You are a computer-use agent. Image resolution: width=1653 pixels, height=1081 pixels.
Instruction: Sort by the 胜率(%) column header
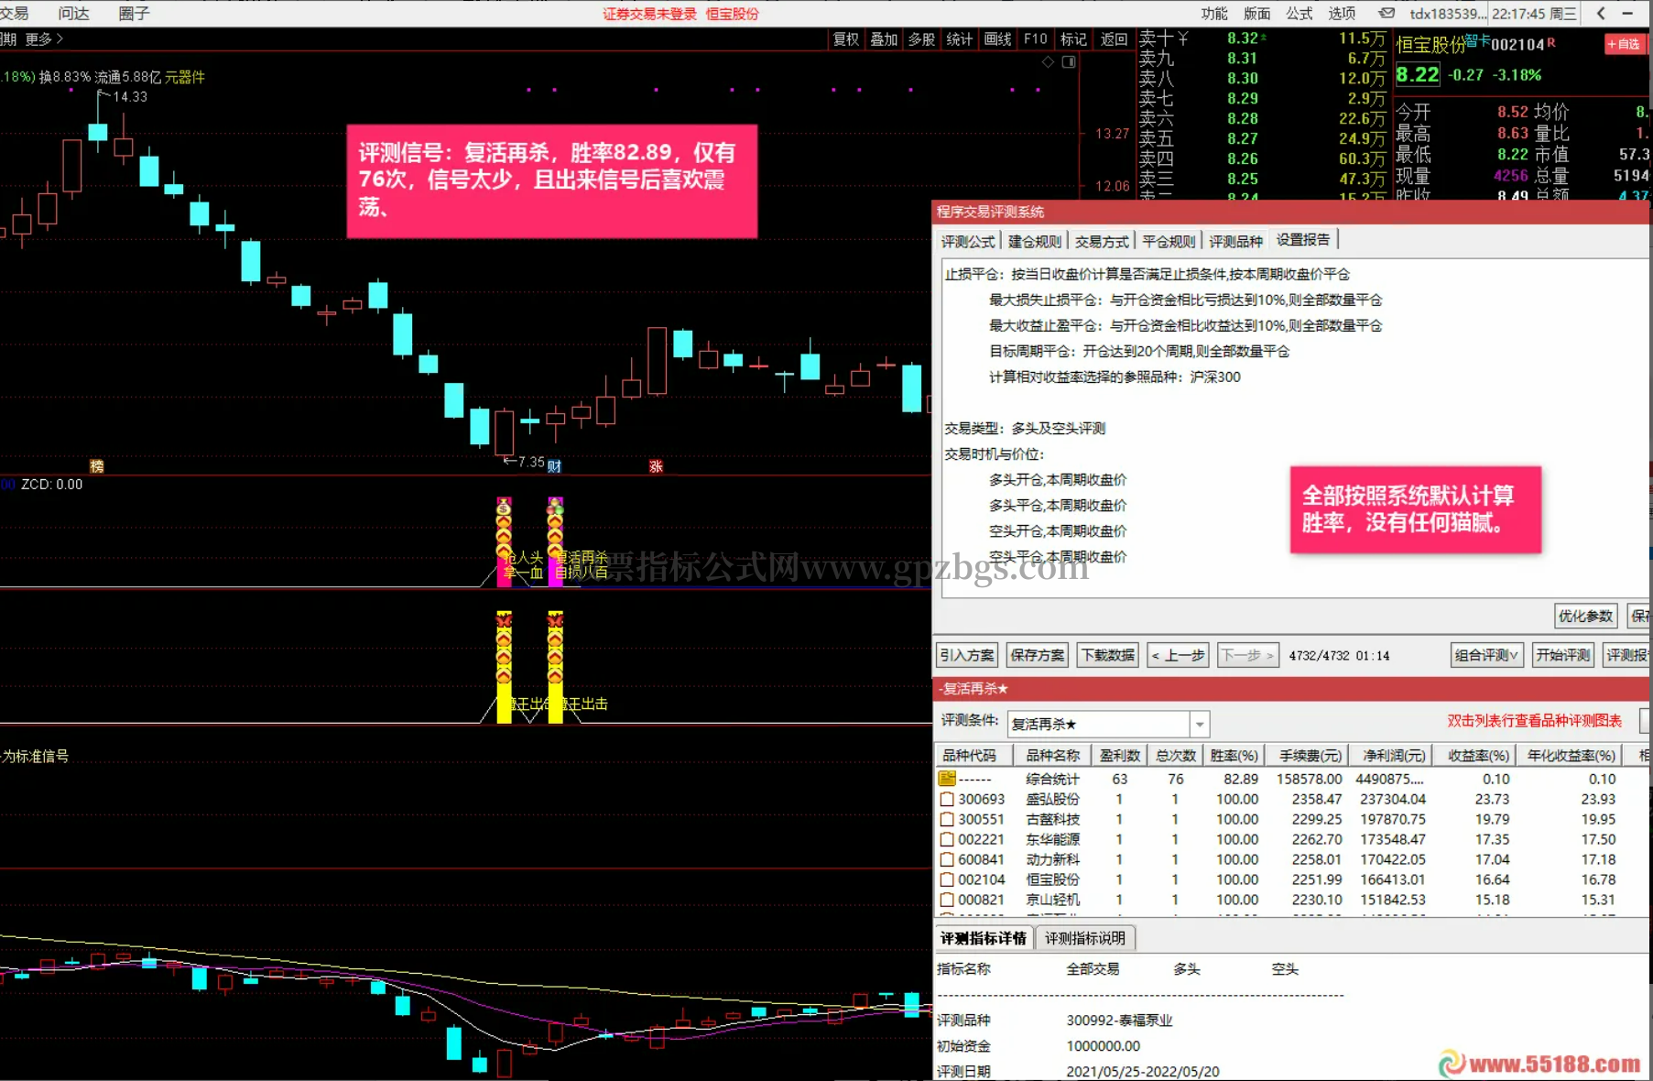pos(1234,755)
